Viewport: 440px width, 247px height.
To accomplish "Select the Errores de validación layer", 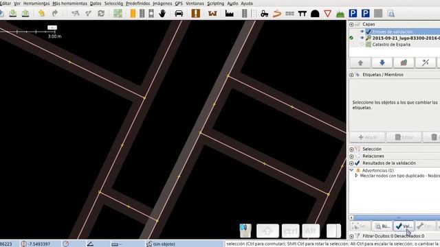I will (403, 32).
